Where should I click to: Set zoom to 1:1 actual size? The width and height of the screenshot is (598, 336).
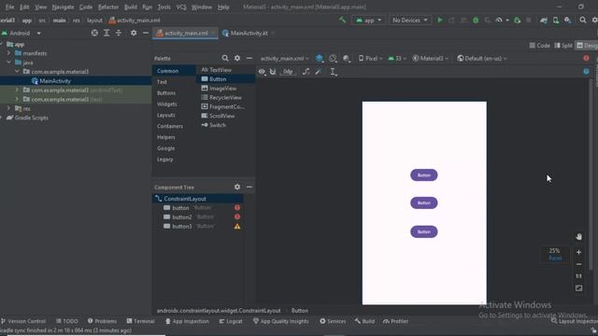point(578,276)
